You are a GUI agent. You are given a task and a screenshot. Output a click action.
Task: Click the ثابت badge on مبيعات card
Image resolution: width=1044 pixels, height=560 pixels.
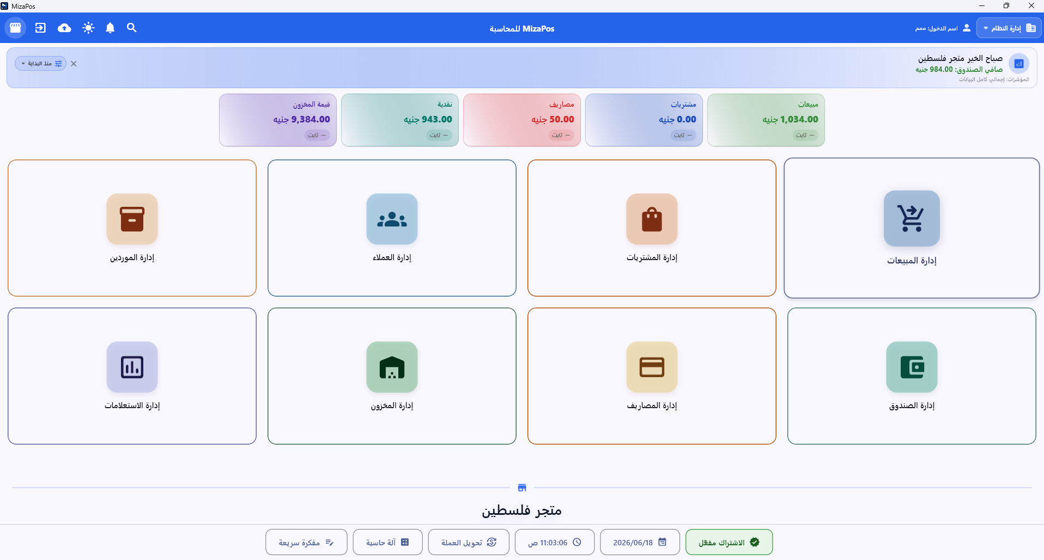tap(805, 135)
